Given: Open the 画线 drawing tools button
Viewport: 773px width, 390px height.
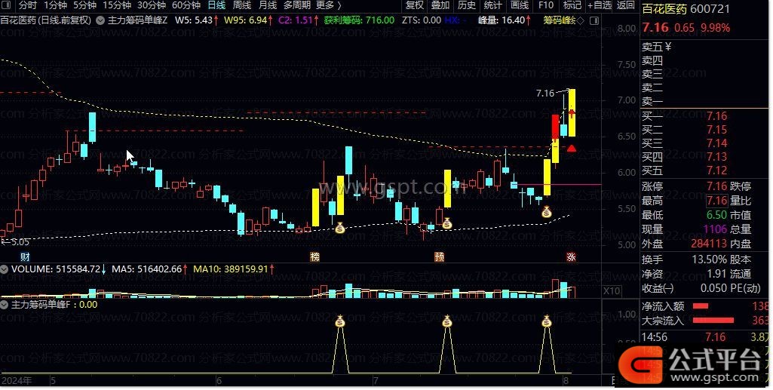Looking at the screenshot, I should coord(519,5).
